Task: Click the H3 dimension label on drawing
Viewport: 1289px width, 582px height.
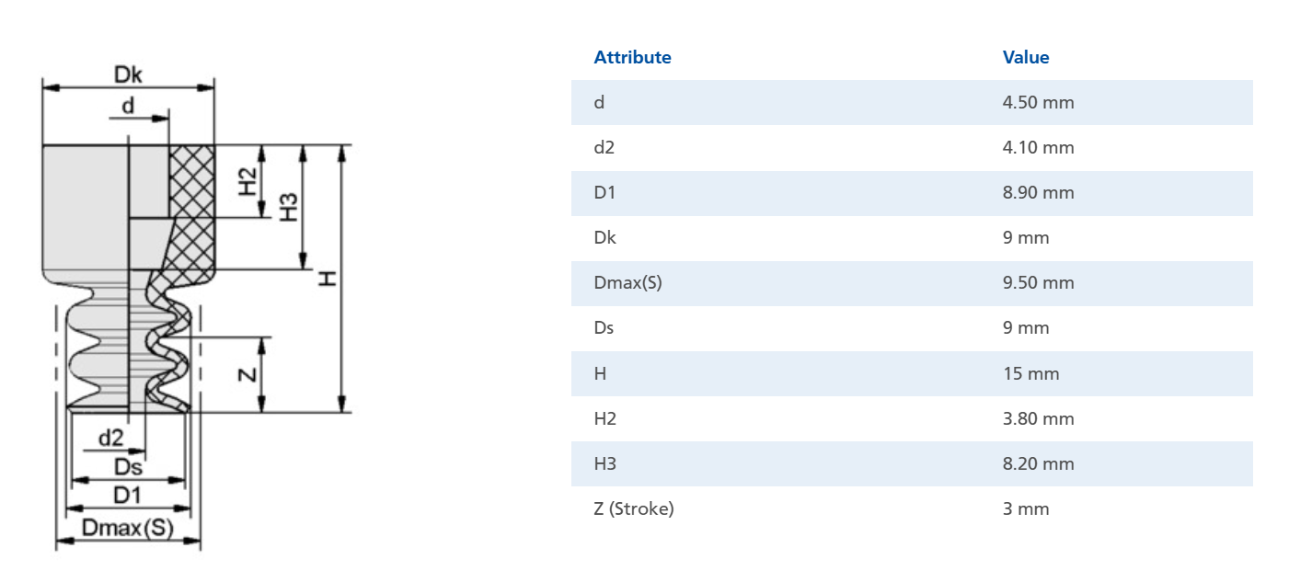Action: coord(289,206)
